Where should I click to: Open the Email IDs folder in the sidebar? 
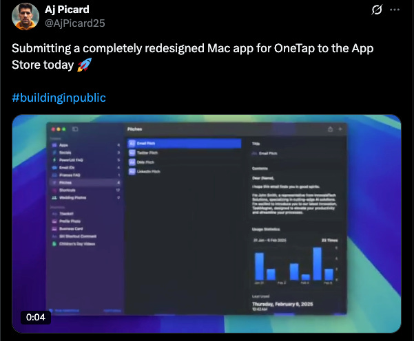(85, 168)
